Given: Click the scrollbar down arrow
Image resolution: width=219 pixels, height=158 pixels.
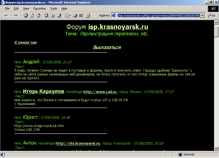Looking at the screenshot, I should pos(216,149).
